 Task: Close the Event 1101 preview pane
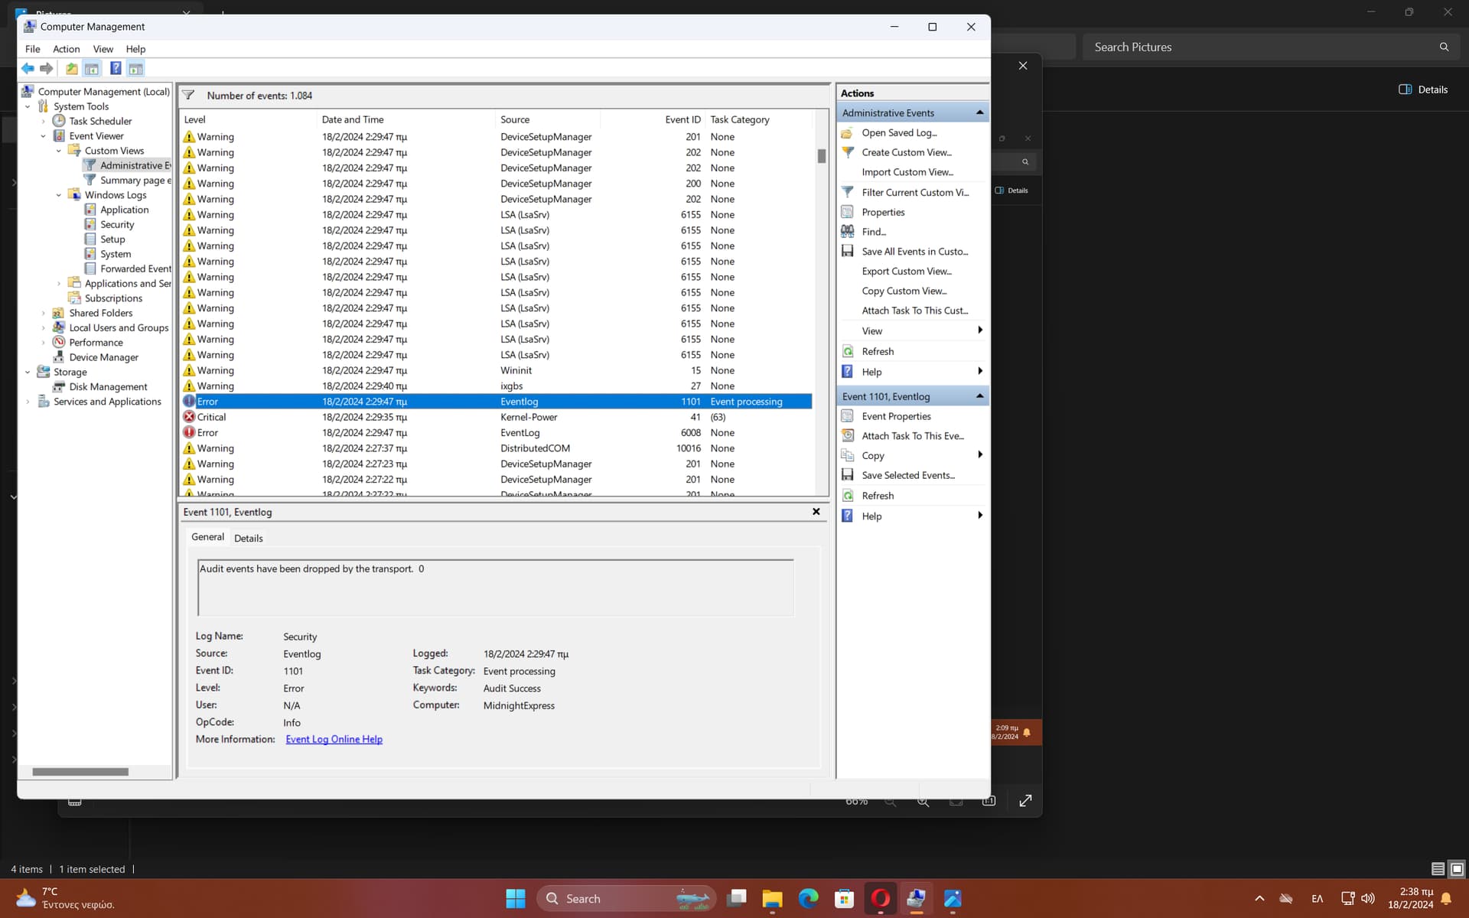(x=816, y=512)
